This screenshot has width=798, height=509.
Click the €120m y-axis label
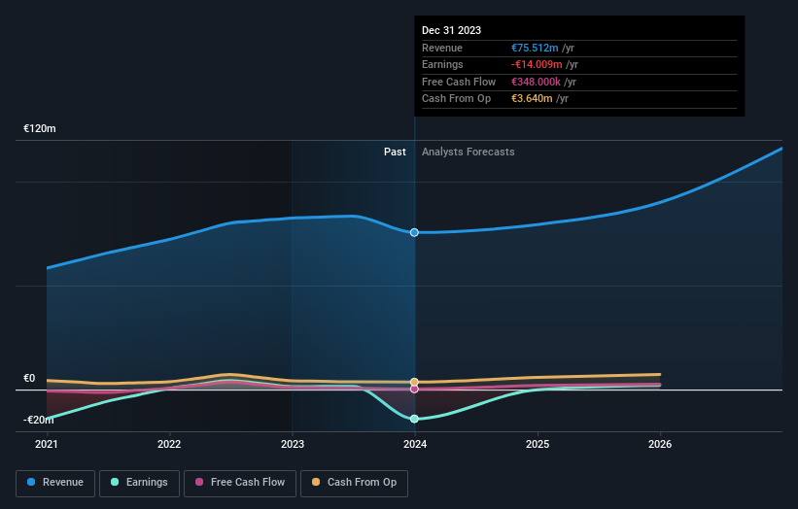click(x=40, y=128)
